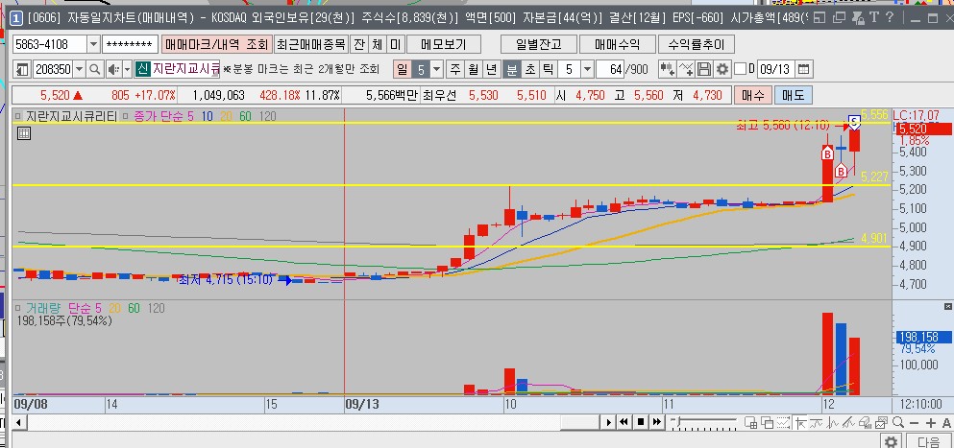Open 수익률추이 return trend

tap(697, 44)
